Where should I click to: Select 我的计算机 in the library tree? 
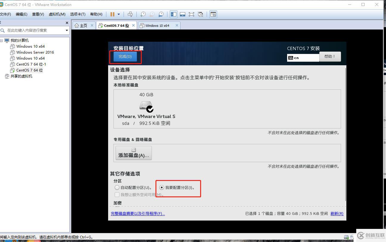click(20, 41)
